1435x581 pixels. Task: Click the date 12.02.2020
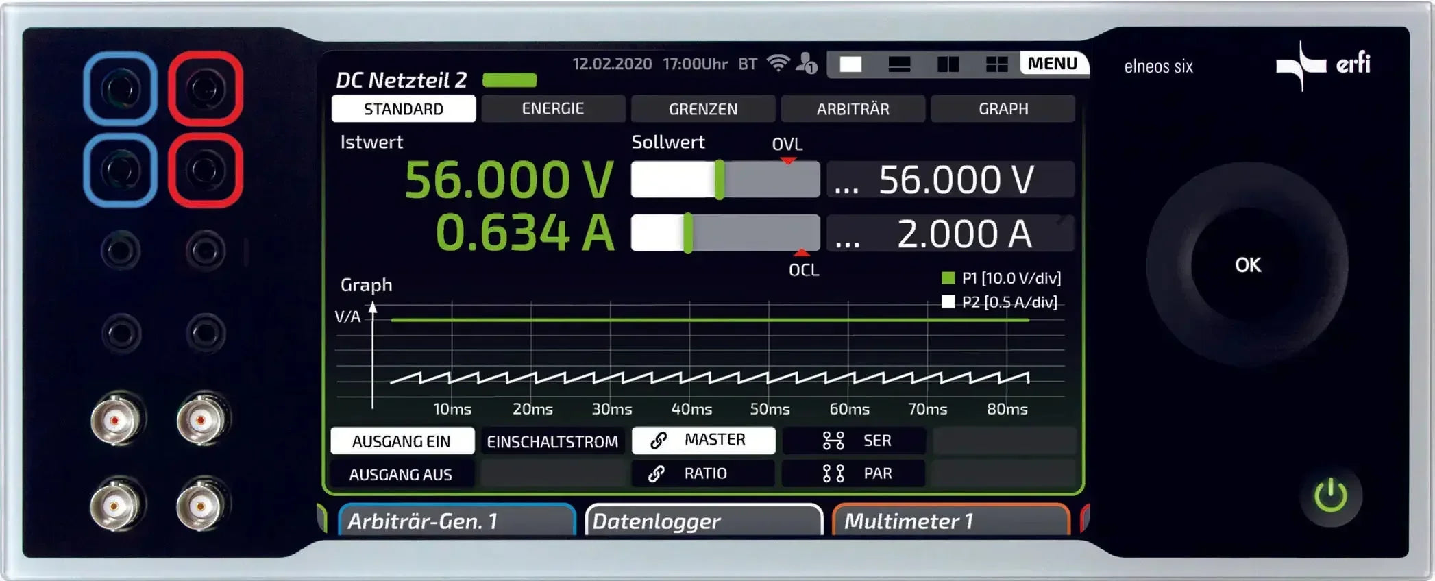[x=612, y=64]
